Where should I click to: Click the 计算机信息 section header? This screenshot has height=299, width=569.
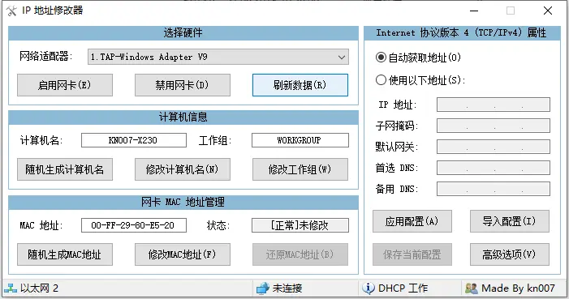pos(183,117)
